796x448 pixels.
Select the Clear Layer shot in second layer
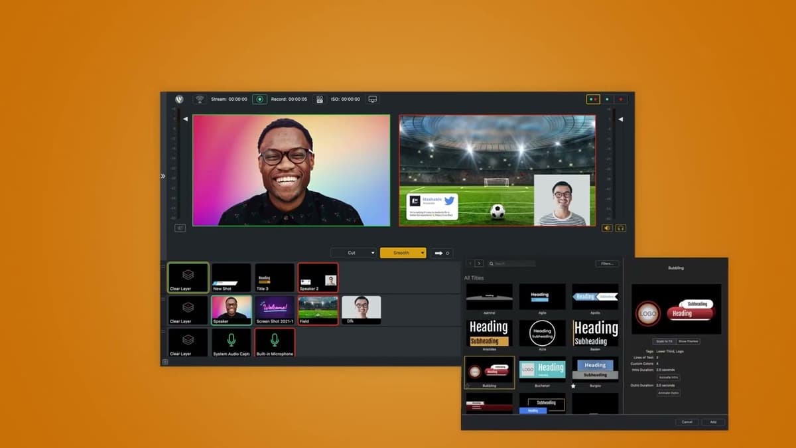(x=188, y=310)
